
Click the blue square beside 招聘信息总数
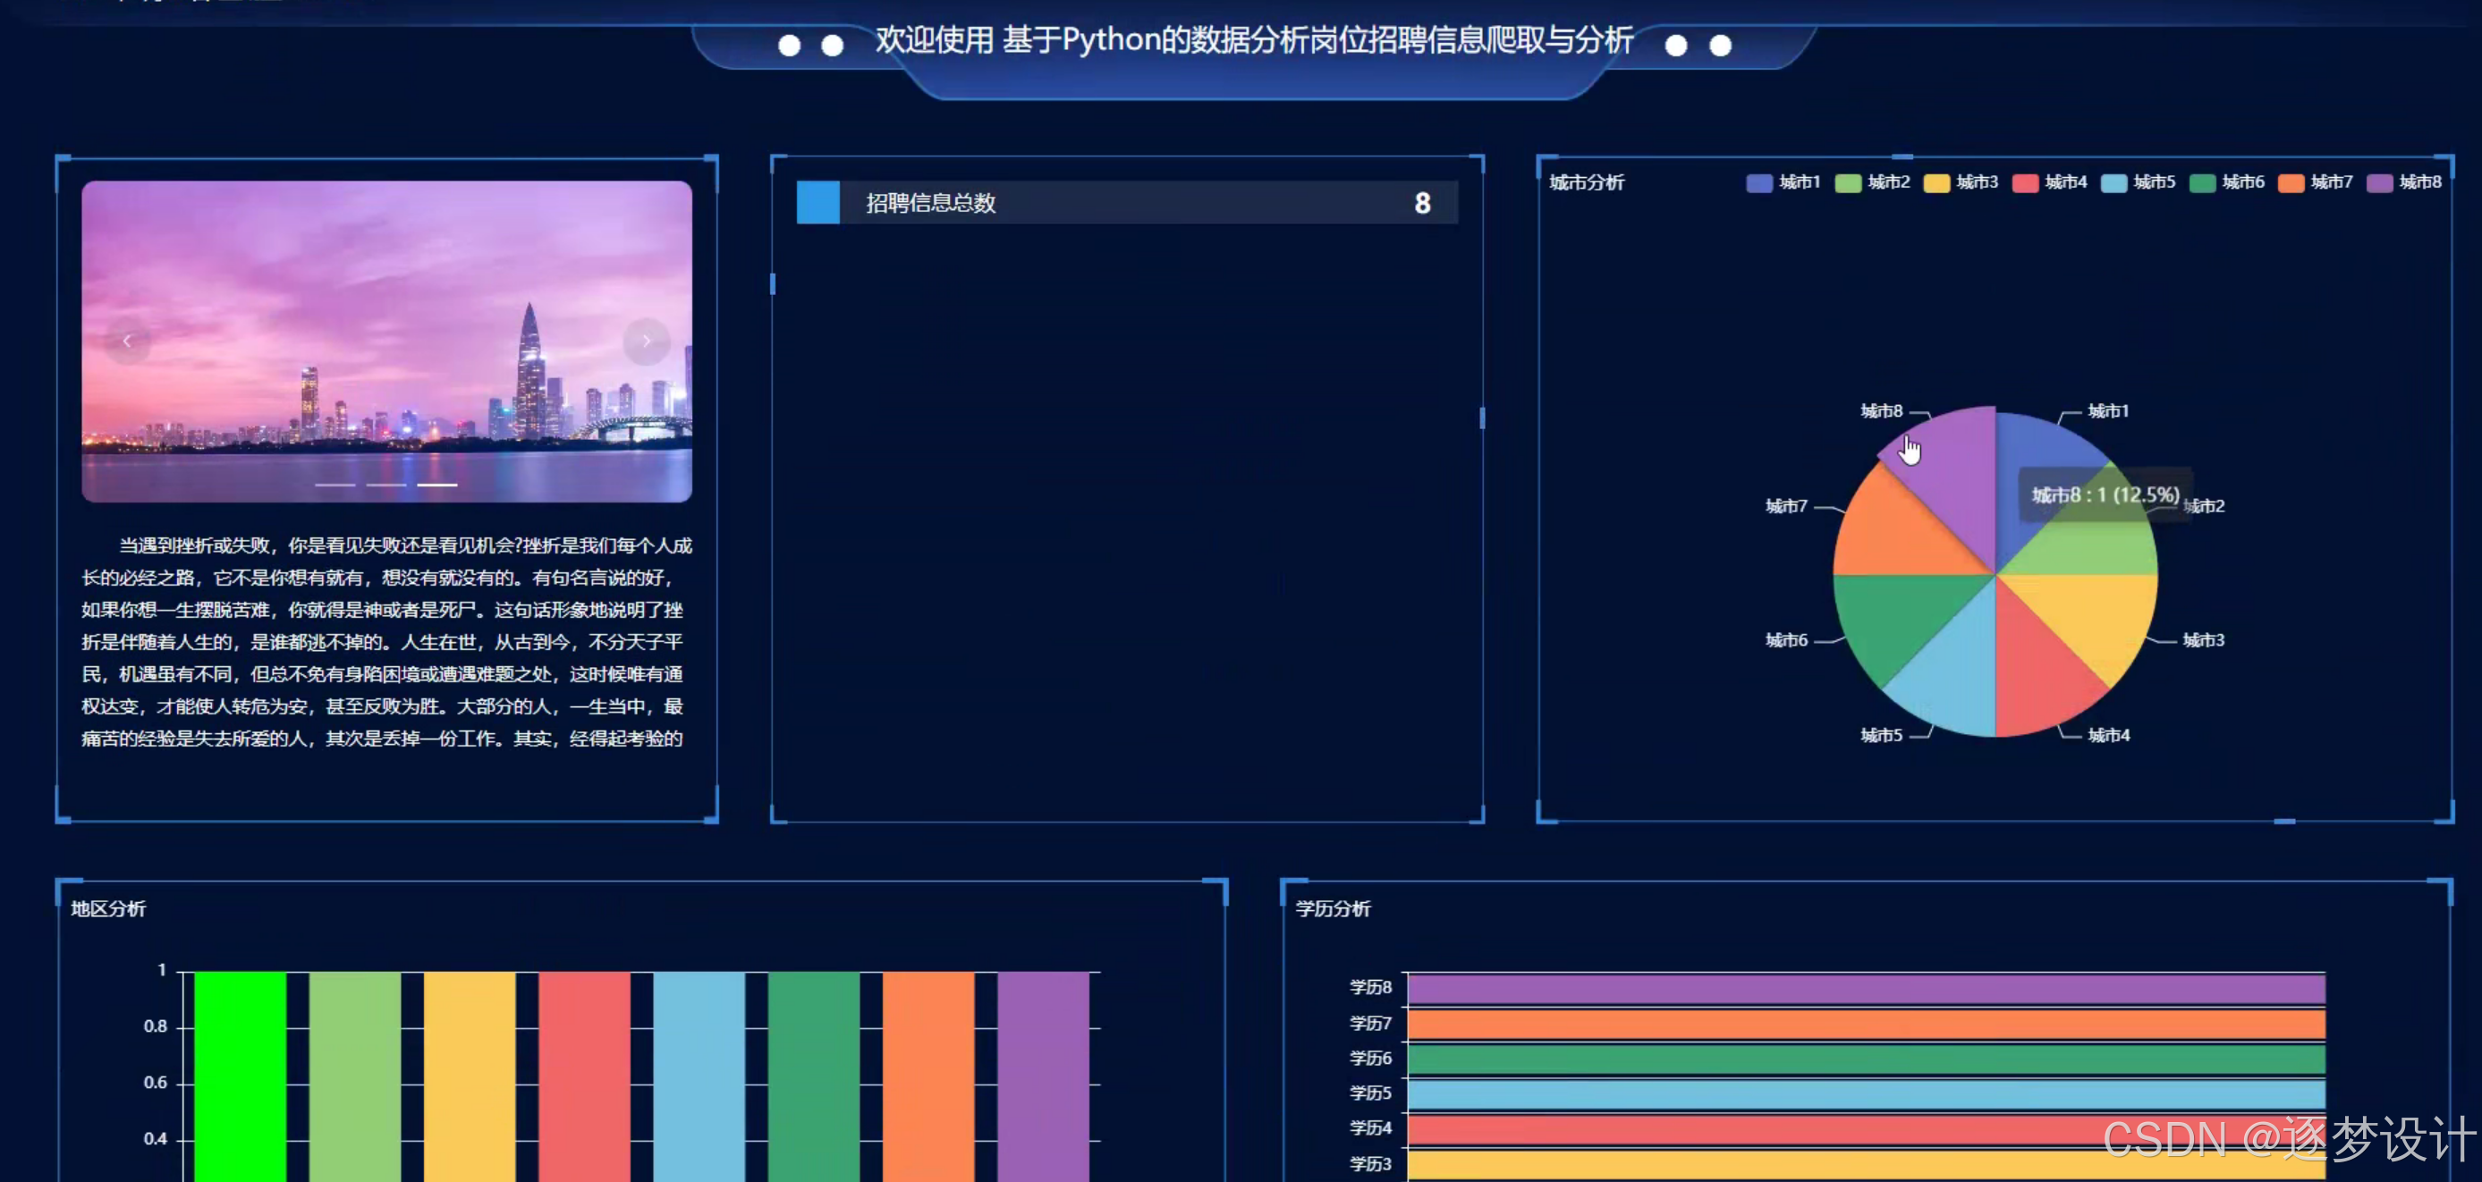(818, 203)
